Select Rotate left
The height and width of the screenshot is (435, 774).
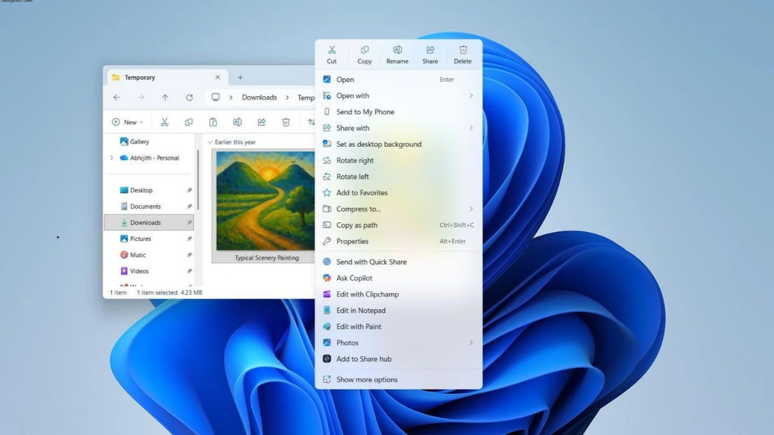(399, 177)
